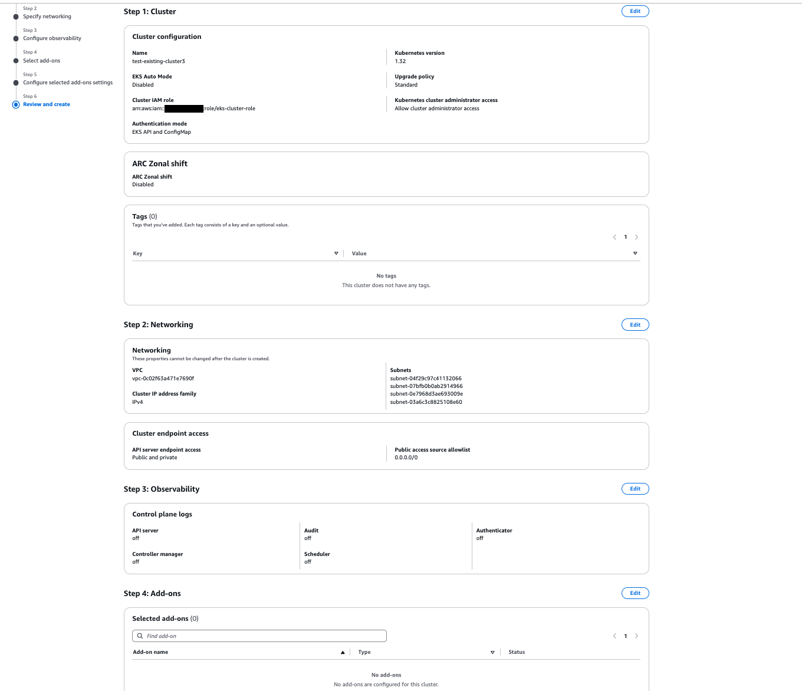This screenshot has height=691, width=802.
Task: Sort tags by Key column arrow
Action: click(336, 254)
